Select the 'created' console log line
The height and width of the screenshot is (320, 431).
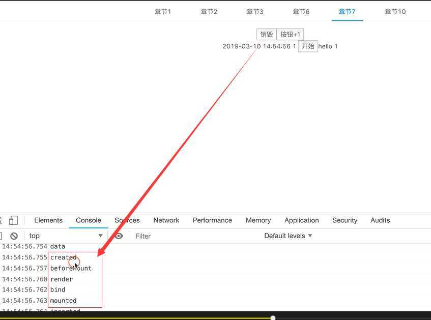(216, 257)
